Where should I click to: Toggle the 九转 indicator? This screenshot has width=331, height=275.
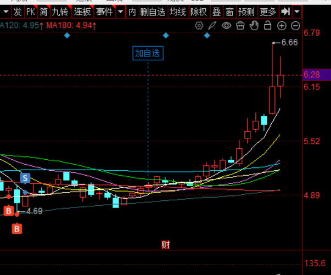point(60,12)
